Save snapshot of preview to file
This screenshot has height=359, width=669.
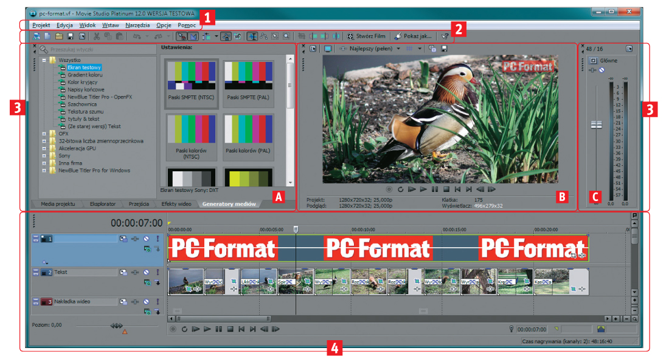445,48
